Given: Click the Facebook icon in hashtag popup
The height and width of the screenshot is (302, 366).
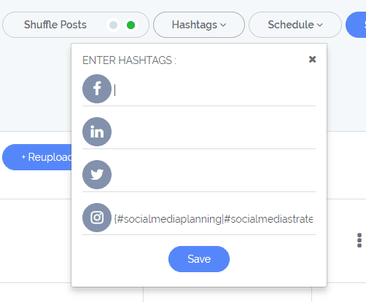Looking at the screenshot, I should coord(97,89).
